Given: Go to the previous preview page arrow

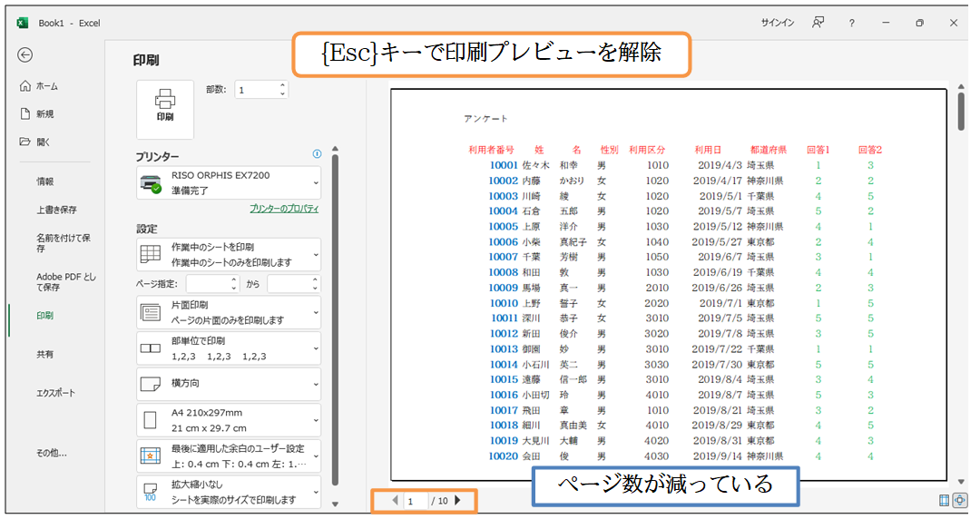Looking at the screenshot, I should pos(396,501).
